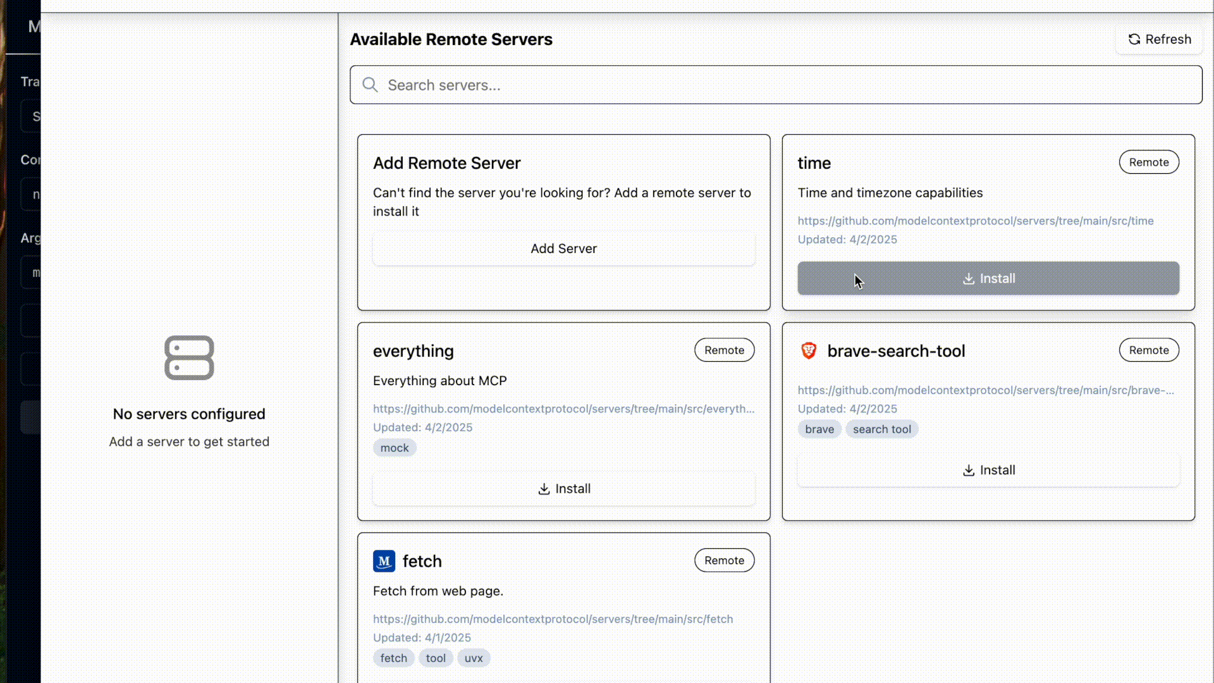Screen dimensions: 1214x683
Task: Click Add Remote Server heading
Action: click(446, 163)
